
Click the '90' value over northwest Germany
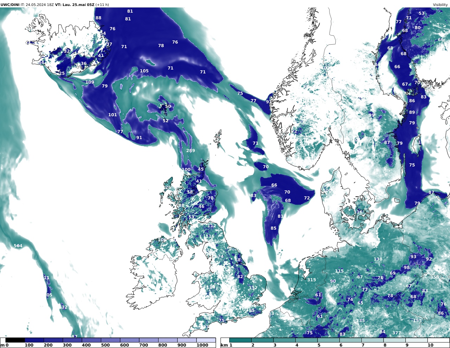[333, 281]
